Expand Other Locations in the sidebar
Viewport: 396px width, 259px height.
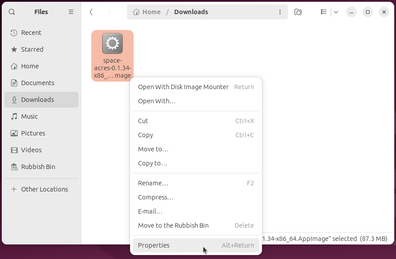(44, 189)
